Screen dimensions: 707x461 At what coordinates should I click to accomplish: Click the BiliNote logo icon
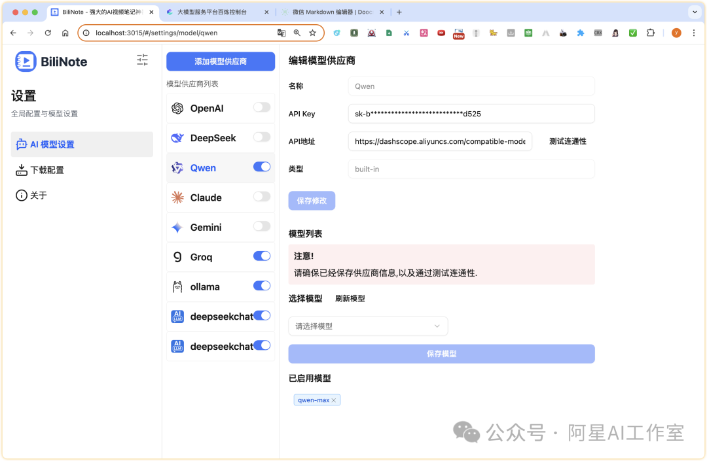tap(26, 61)
